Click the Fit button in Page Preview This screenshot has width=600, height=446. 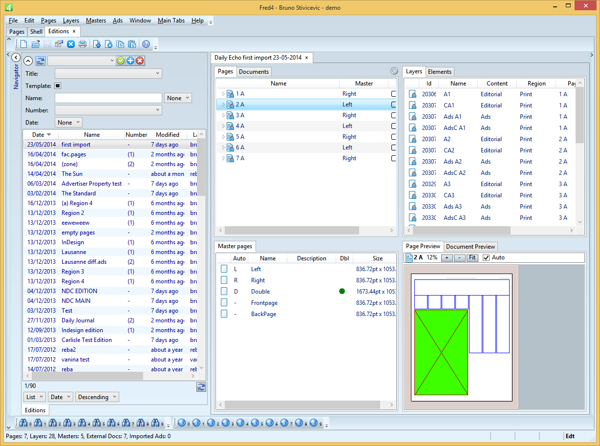[472, 258]
